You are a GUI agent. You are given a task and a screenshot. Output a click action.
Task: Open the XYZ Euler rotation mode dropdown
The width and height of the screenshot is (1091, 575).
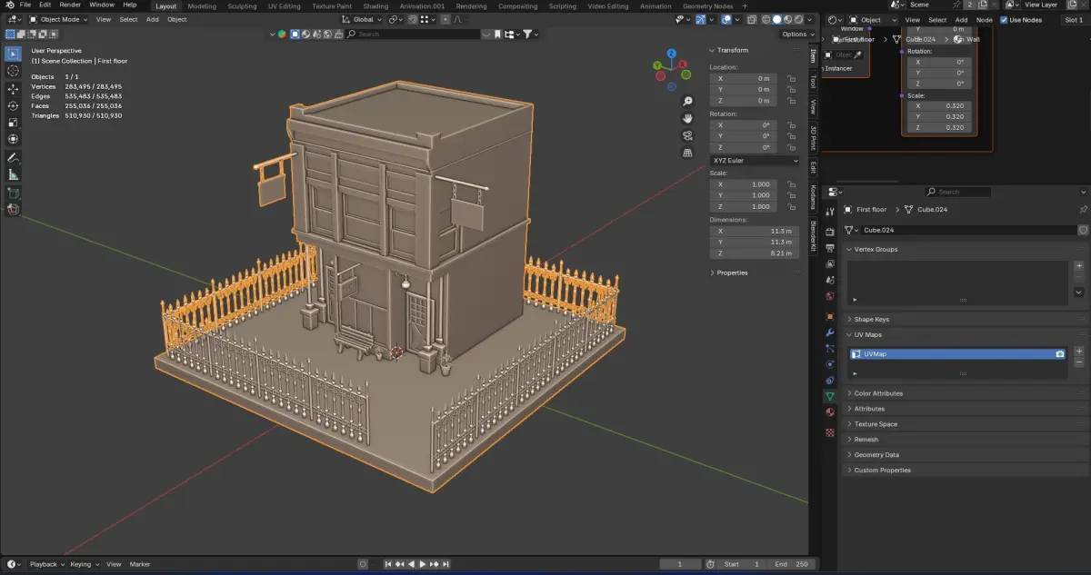[755, 161]
